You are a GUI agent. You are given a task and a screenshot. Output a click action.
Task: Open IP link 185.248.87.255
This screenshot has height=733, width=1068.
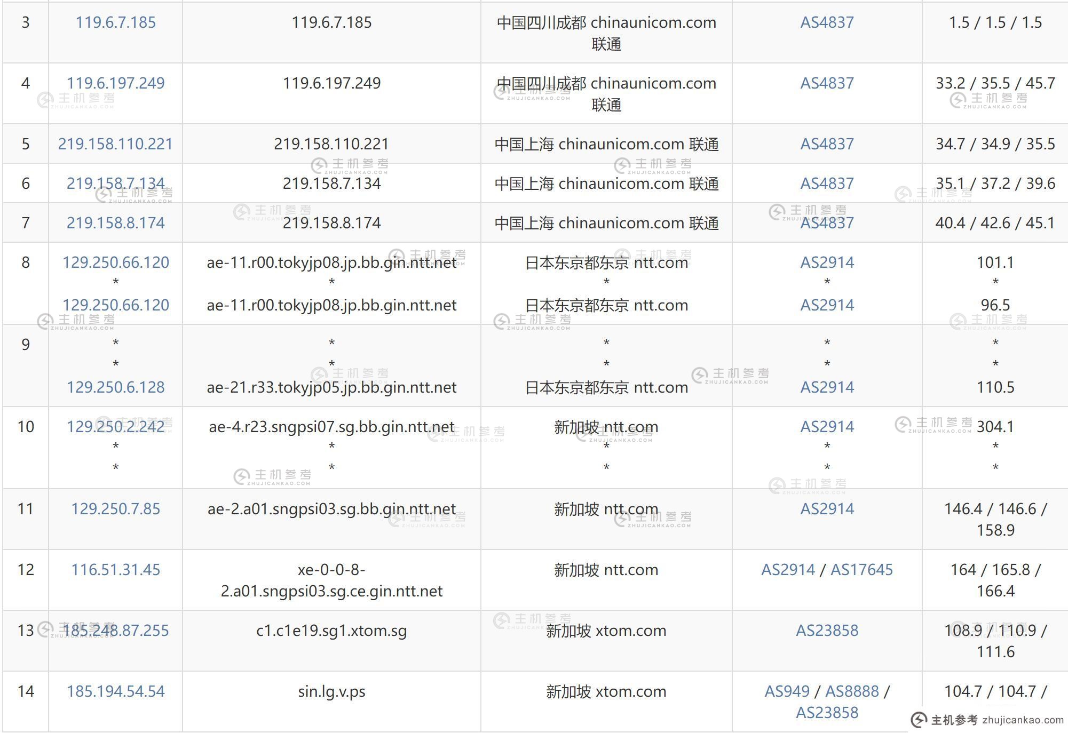pyautogui.click(x=115, y=631)
